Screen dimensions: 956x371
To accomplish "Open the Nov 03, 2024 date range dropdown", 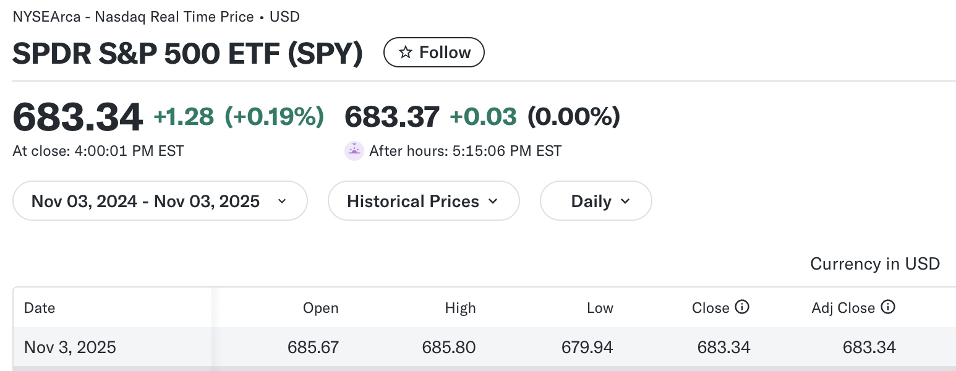I will (x=160, y=201).
